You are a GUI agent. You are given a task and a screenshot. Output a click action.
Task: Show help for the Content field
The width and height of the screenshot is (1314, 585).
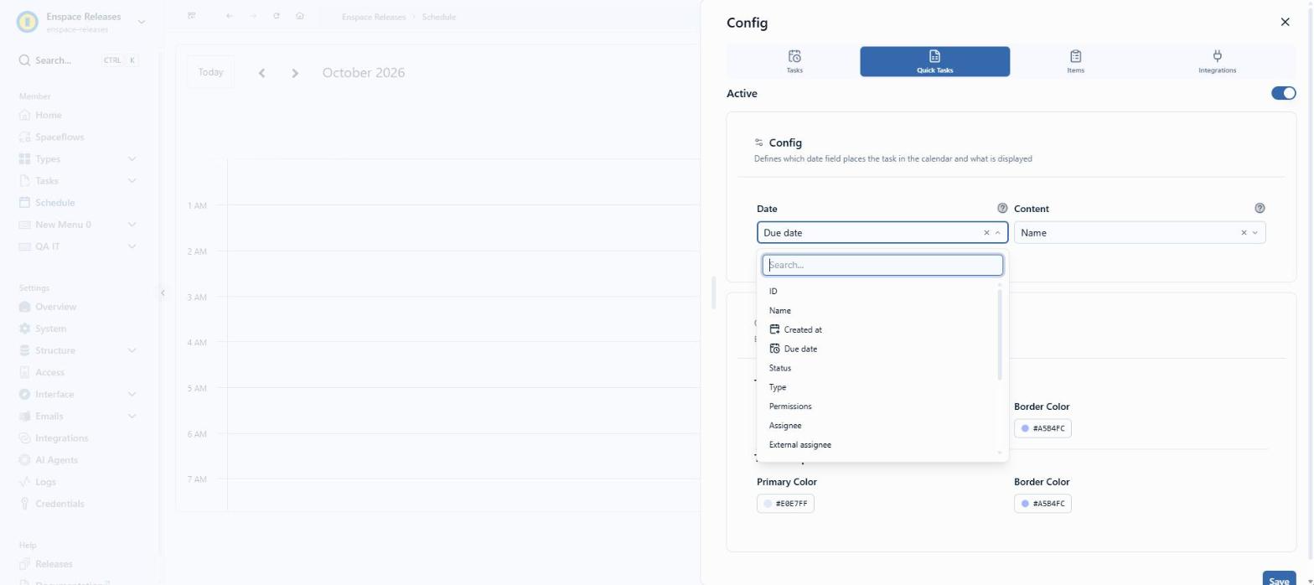(x=1260, y=209)
